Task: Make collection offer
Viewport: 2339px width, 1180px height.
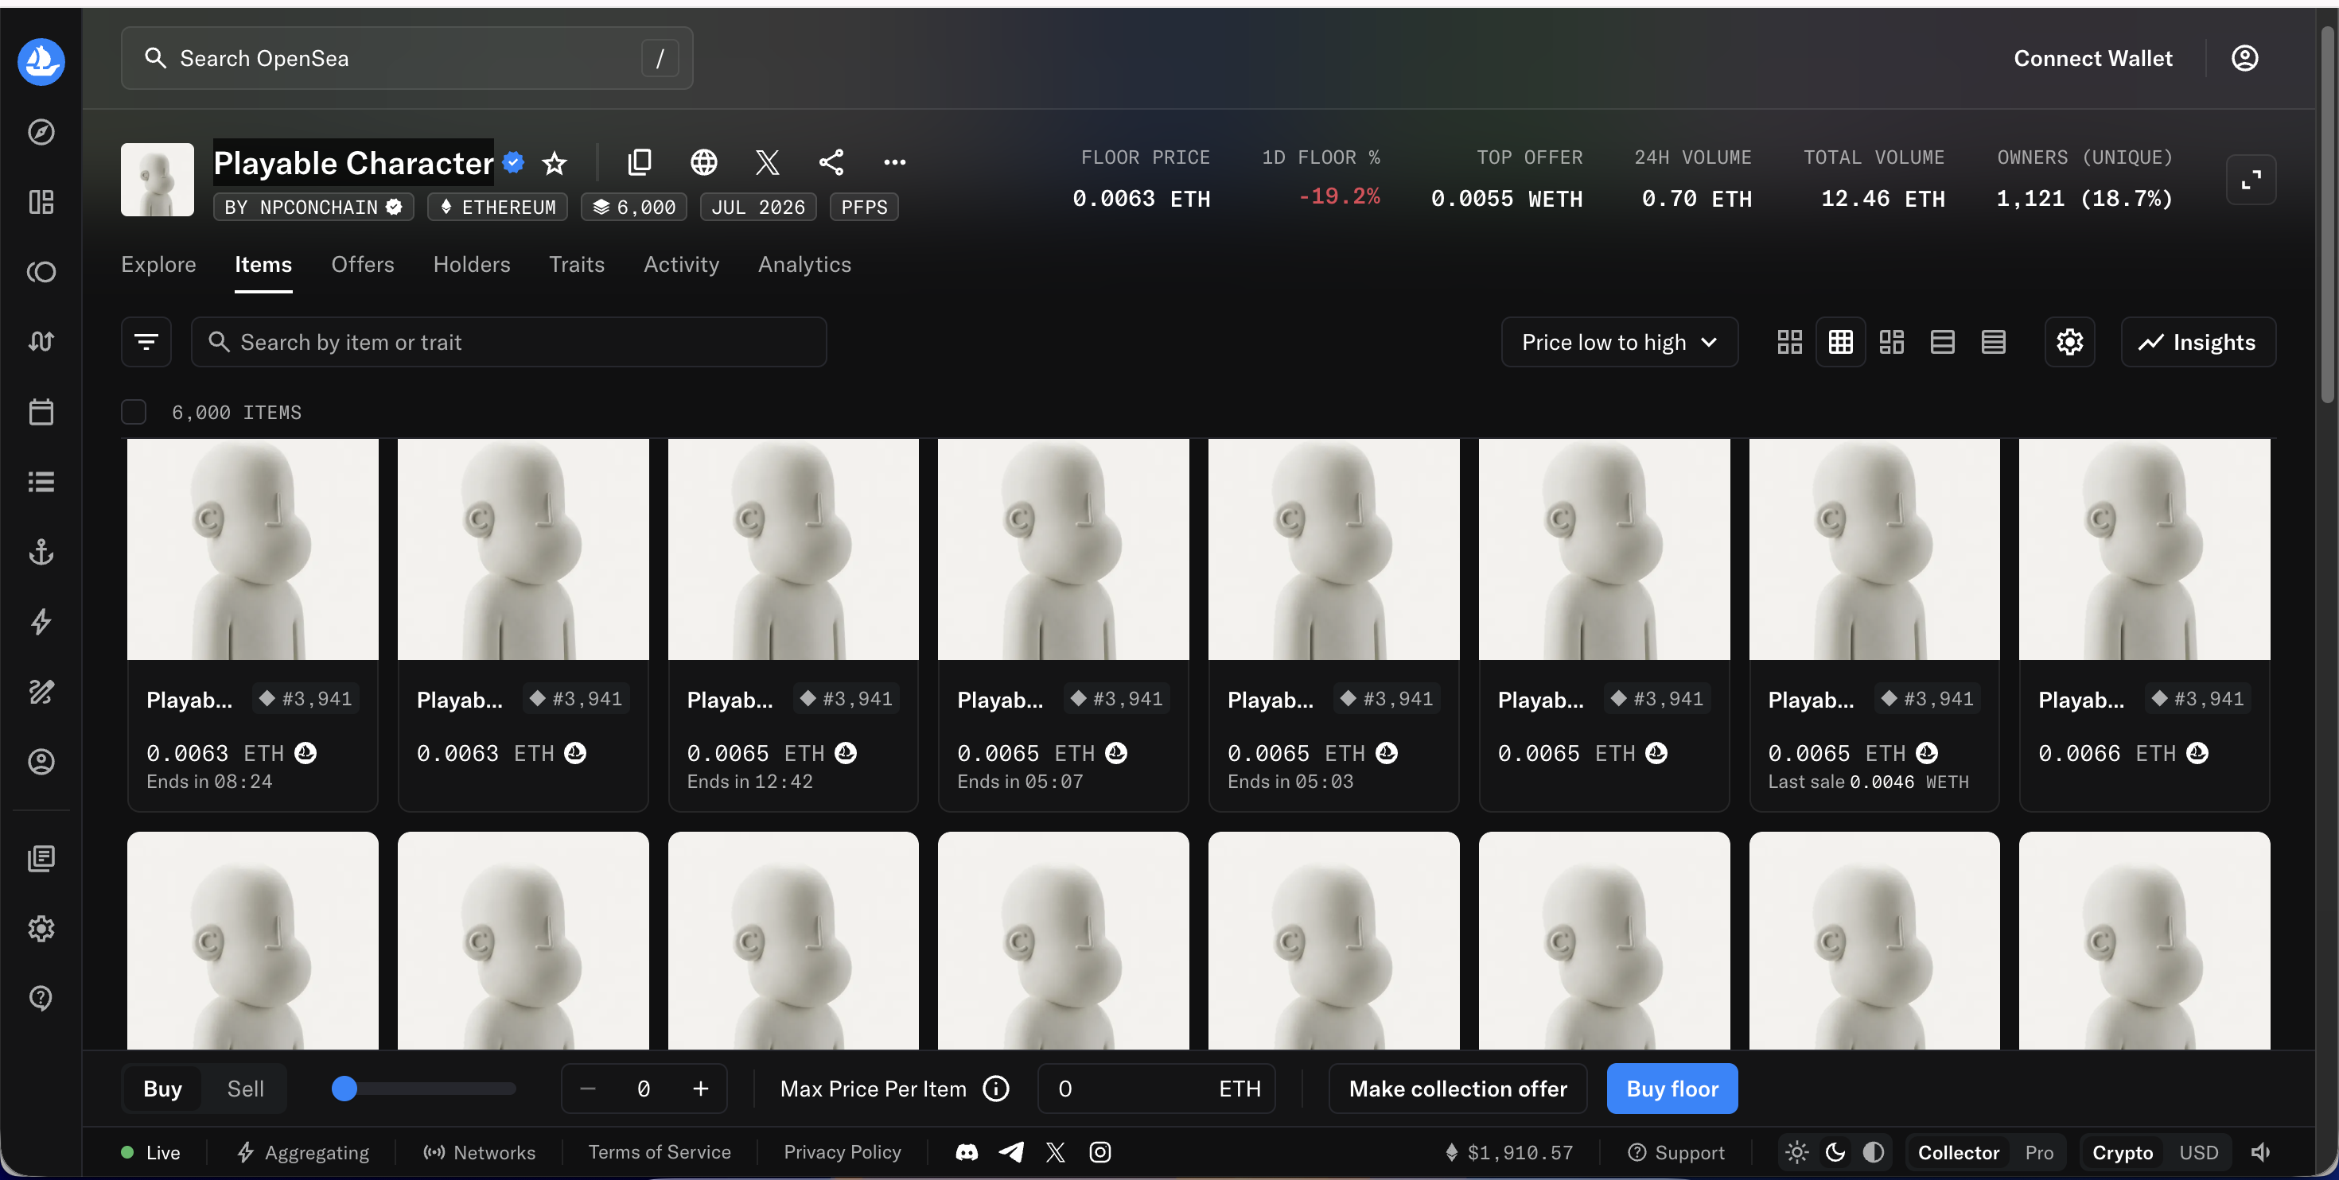Action: [x=1457, y=1089]
